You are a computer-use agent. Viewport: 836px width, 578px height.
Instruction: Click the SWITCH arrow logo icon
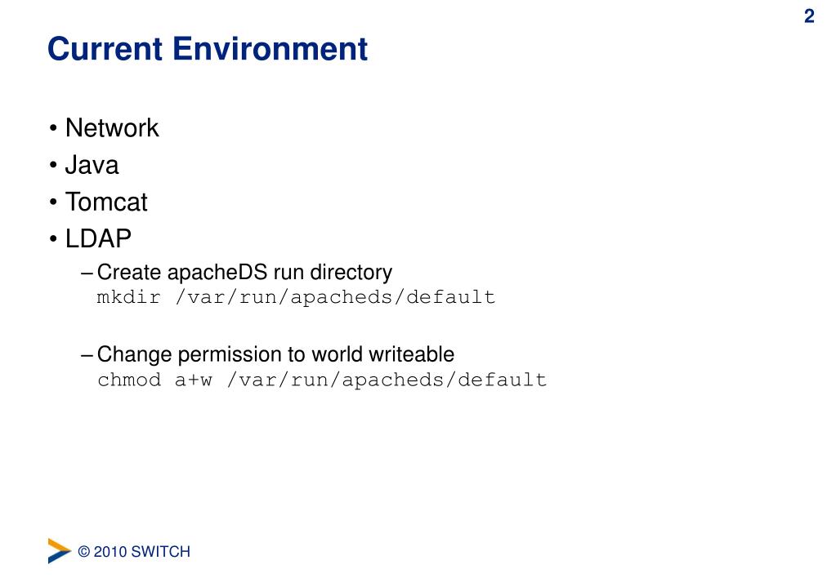[59, 550]
